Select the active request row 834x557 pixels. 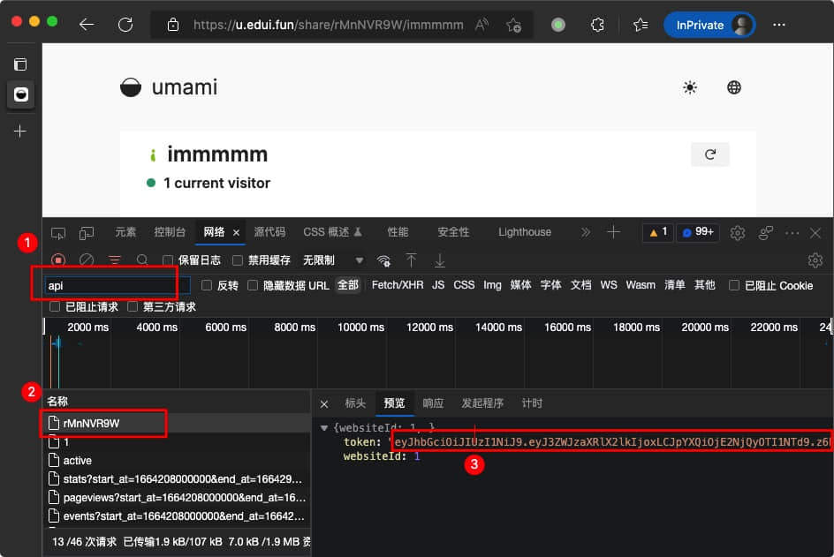(177, 460)
